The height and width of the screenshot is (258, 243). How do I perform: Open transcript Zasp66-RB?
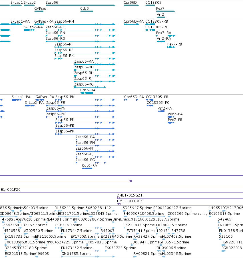click(64, 50)
